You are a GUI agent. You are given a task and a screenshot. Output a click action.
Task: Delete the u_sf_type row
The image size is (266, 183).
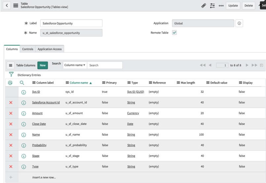coord(11,166)
